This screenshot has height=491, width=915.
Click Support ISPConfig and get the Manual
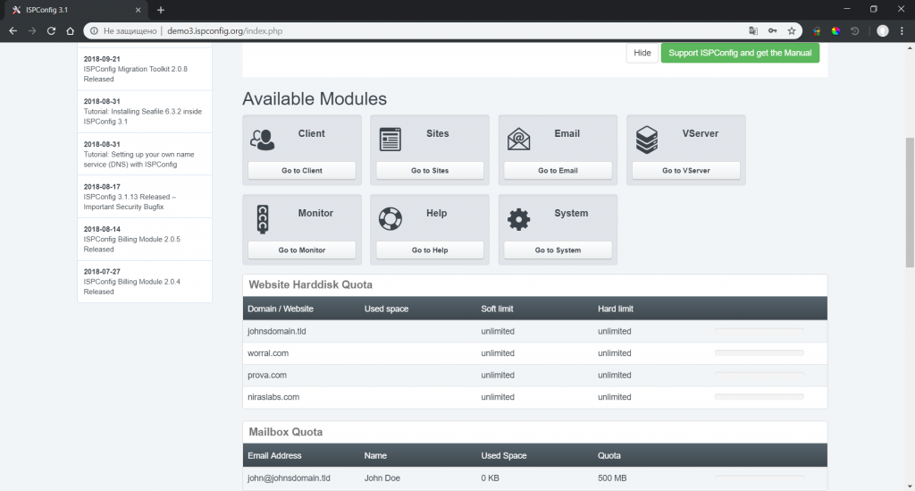(x=740, y=53)
